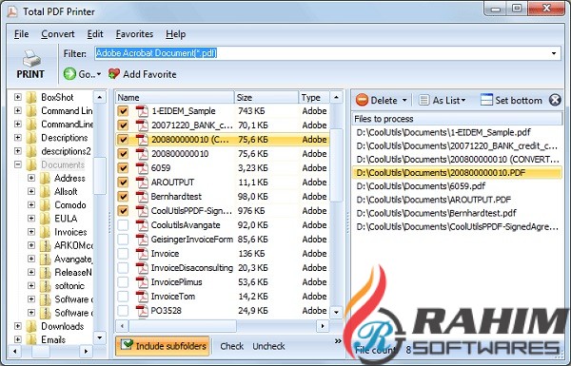Screen dimensions: 571x366
Task: Uncheck the 1-EIDEM_Sample checkbox
Action: (123, 111)
